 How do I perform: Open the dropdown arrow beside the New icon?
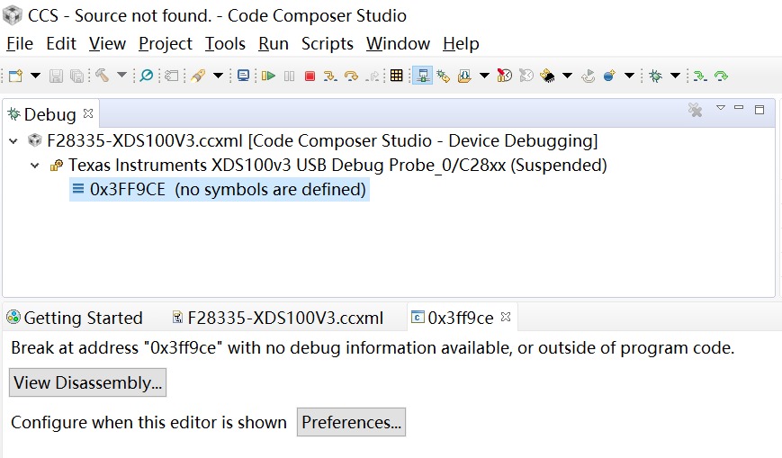tap(36, 76)
